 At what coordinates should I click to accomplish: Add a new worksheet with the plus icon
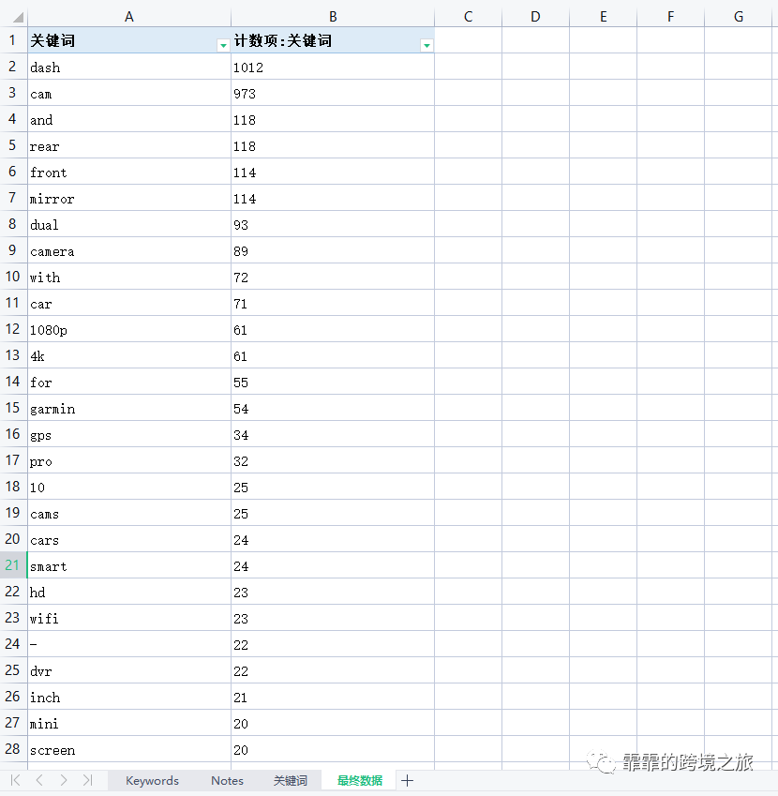click(x=407, y=780)
